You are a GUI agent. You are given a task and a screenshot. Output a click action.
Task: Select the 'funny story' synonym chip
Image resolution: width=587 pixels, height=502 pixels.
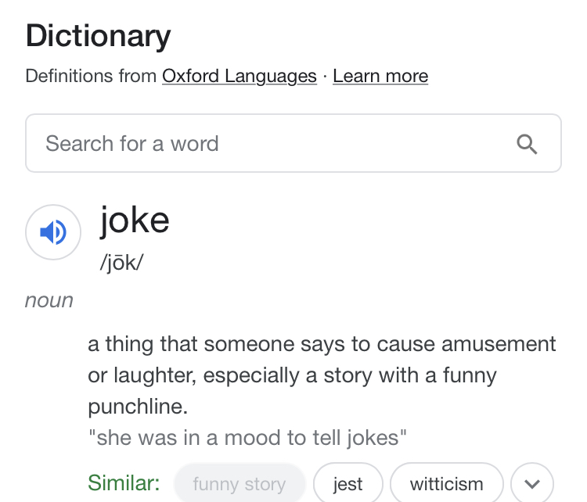tap(239, 484)
